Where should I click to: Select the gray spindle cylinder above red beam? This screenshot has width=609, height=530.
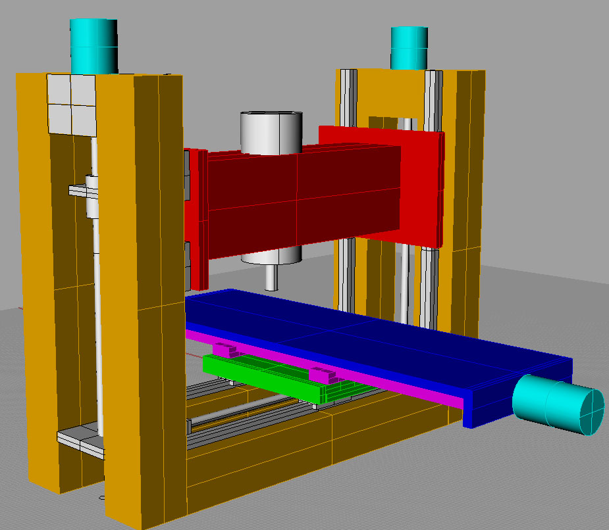[270, 132]
